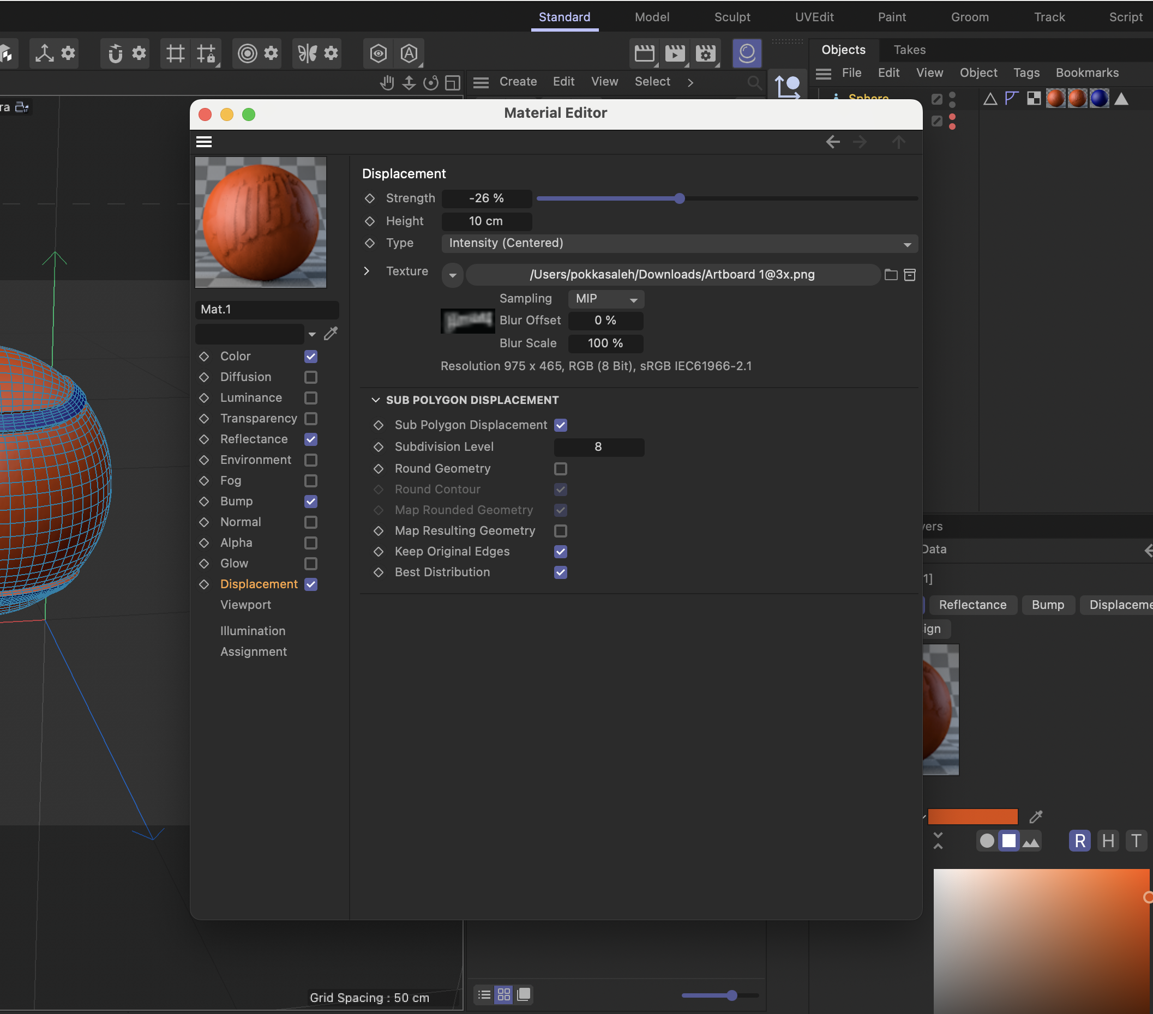Click the Strength slider handle
The image size is (1153, 1014).
(679, 198)
